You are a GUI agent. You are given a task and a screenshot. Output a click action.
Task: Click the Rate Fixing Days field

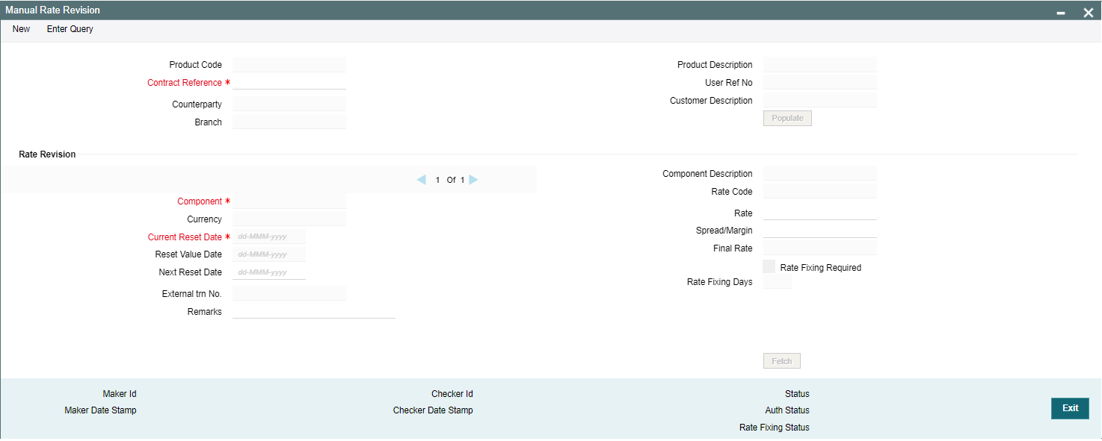pos(778,282)
